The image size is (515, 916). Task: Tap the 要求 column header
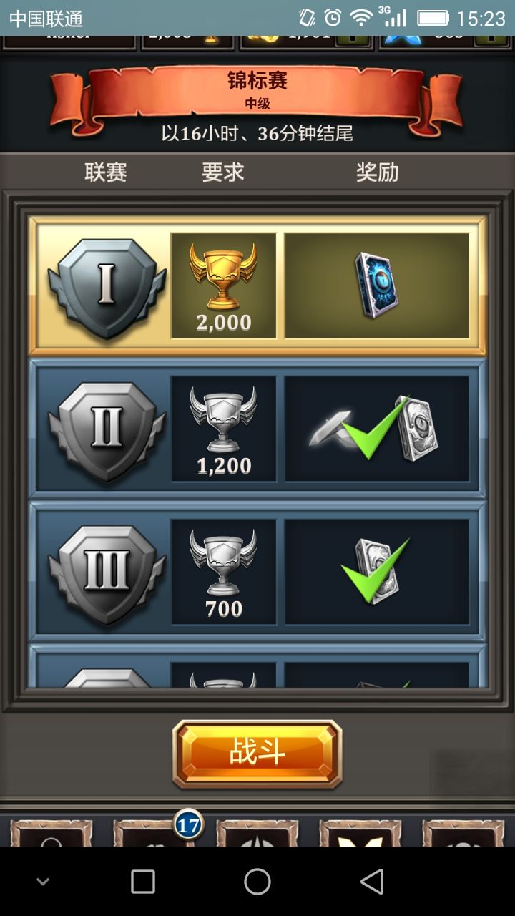click(x=223, y=172)
